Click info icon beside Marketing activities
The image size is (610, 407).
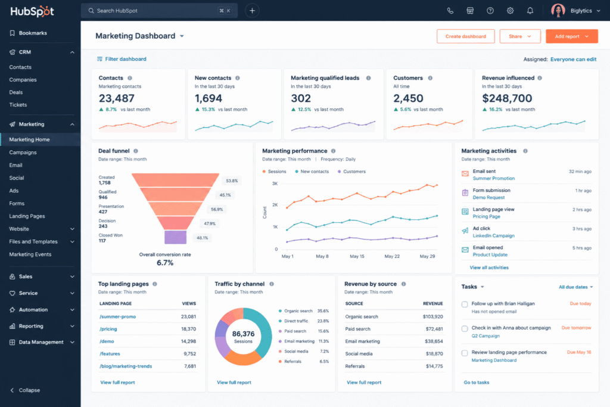(525, 151)
